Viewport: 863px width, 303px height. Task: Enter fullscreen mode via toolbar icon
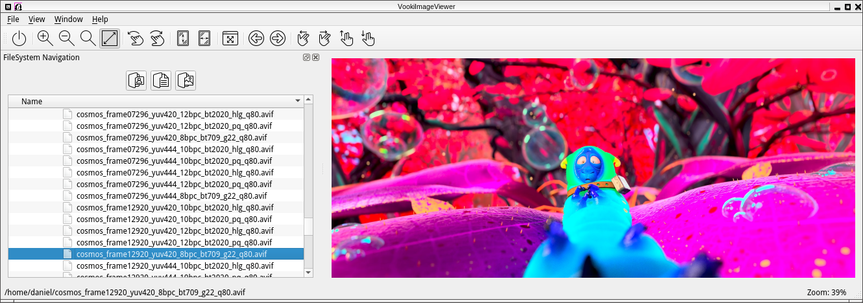pos(230,39)
